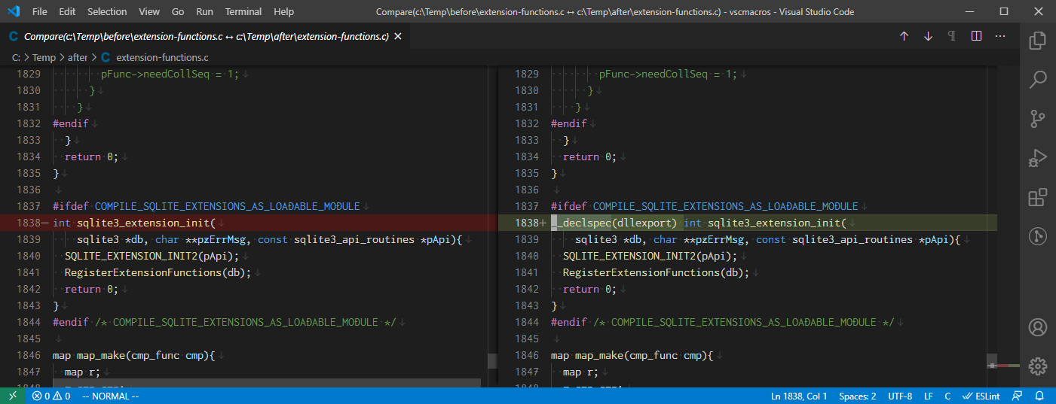The width and height of the screenshot is (1056, 404).
Task: Open the File menu
Action: click(40, 12)
